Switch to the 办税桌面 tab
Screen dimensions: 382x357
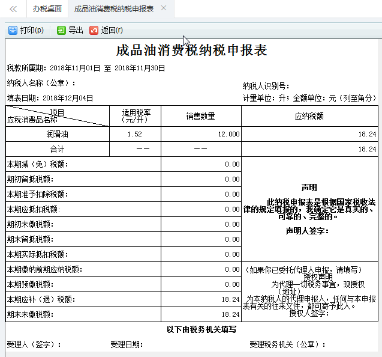click(x=47, y=9)
